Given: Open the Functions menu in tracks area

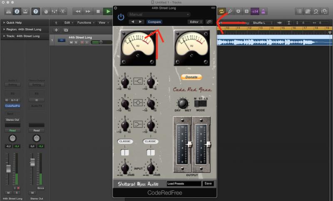Looking at the screenshot, I should (86, 23).
